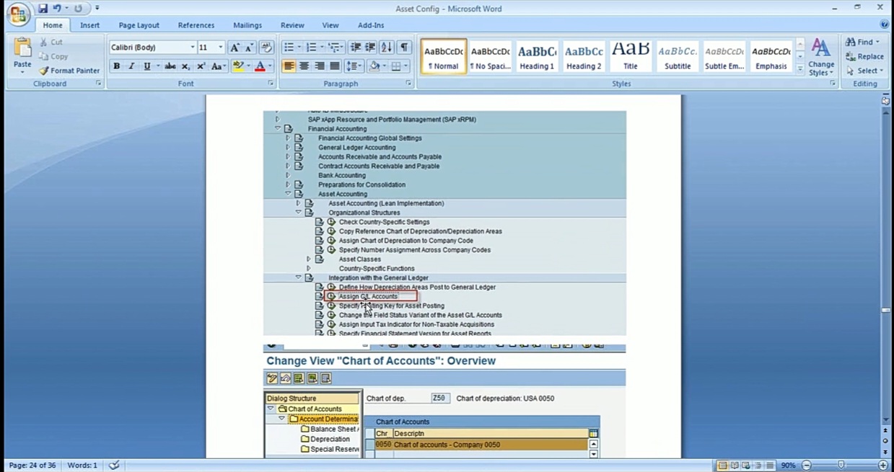Zoom out using the minus button
894x472 pixels.
(807, 466)
